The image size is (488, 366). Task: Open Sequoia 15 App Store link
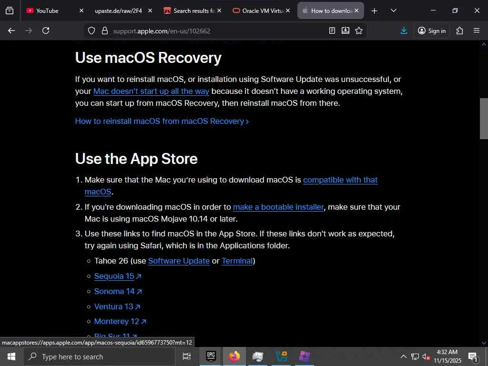(x=118, y=276)
